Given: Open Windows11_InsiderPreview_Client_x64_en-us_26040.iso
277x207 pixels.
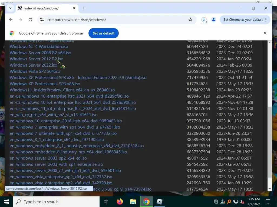Looking at the screenshot, I should (x=62, y=90).
